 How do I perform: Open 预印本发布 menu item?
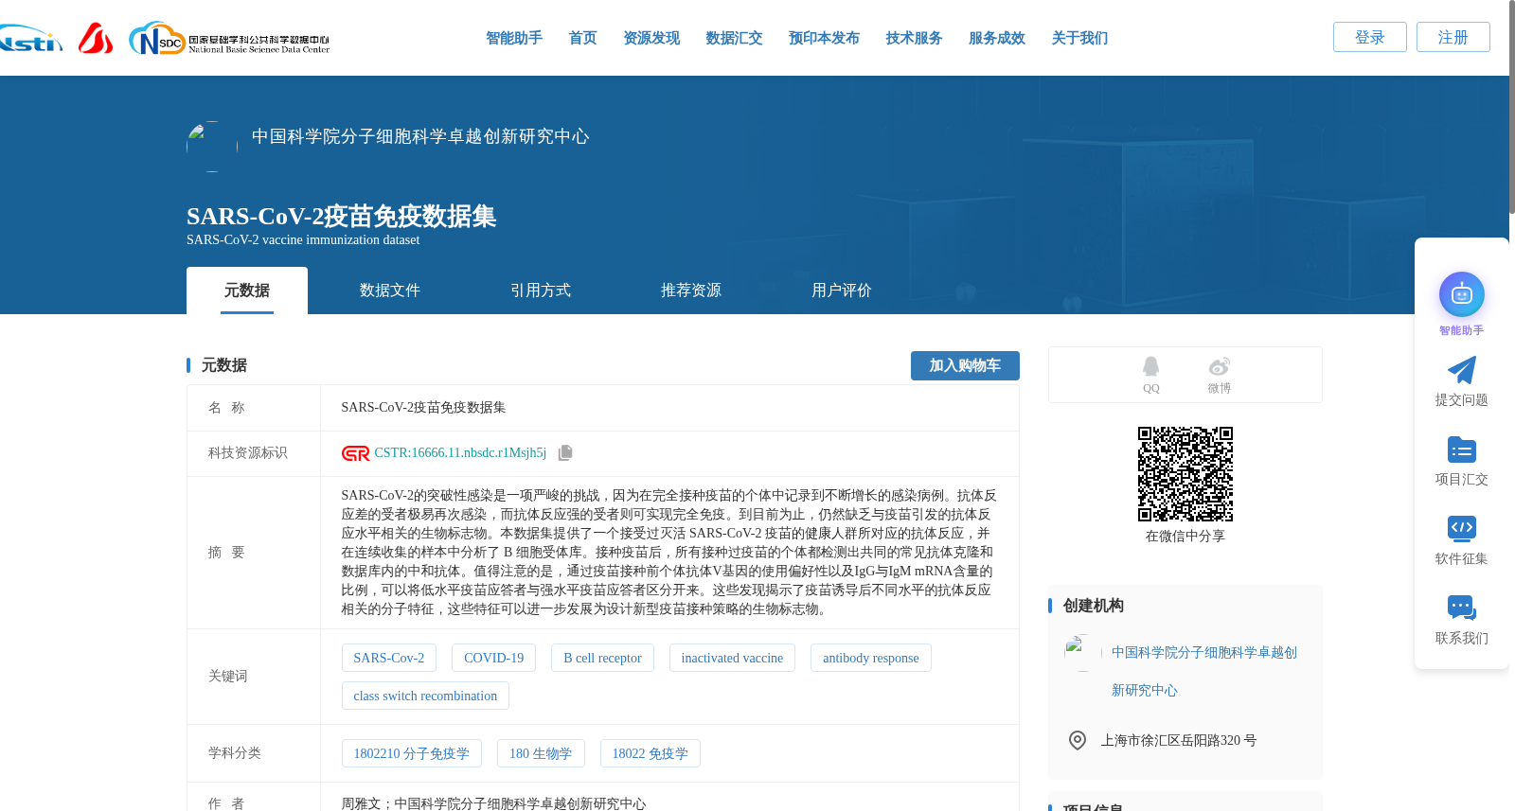[x=824, y=38]
